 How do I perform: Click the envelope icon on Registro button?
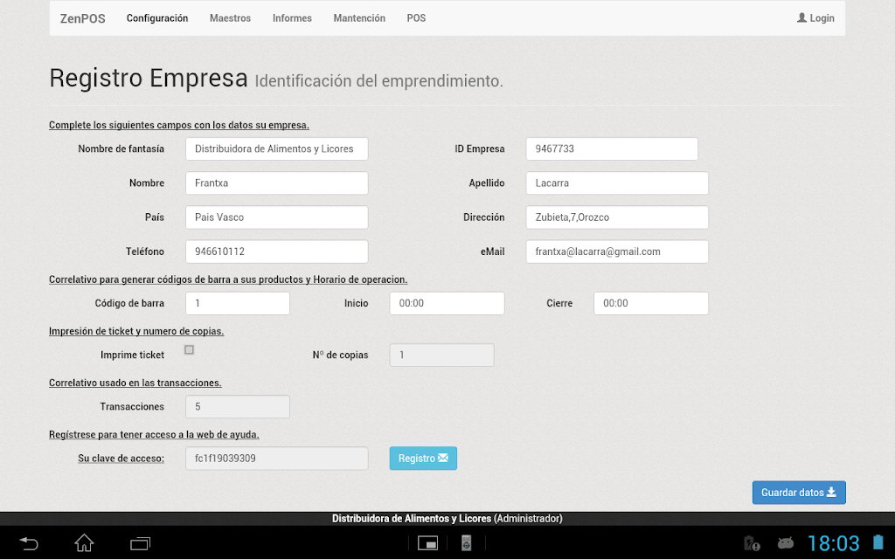click(443, 458)
